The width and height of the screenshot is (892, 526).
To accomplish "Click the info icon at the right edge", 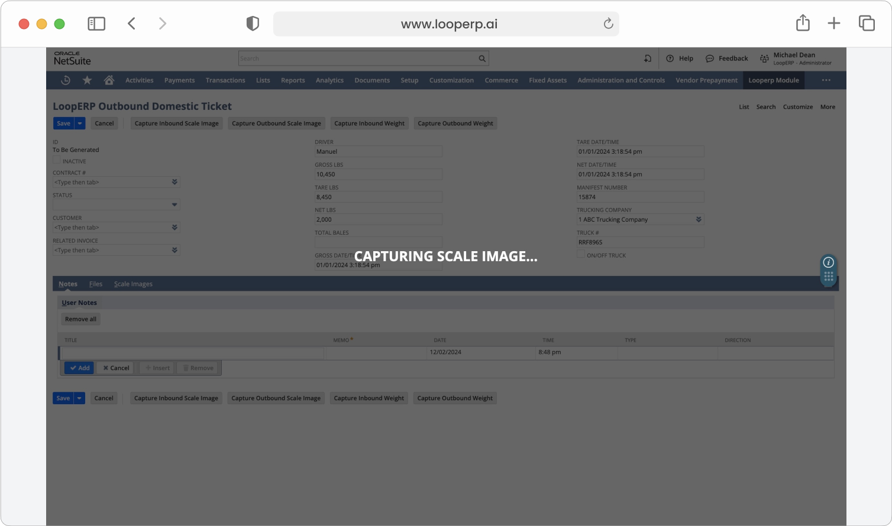I will tap(829, 262).
